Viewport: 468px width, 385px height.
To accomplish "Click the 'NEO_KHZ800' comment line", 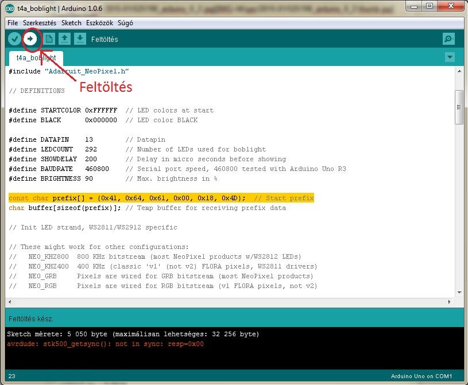I will pyautogui.click(x=155, y=257).
